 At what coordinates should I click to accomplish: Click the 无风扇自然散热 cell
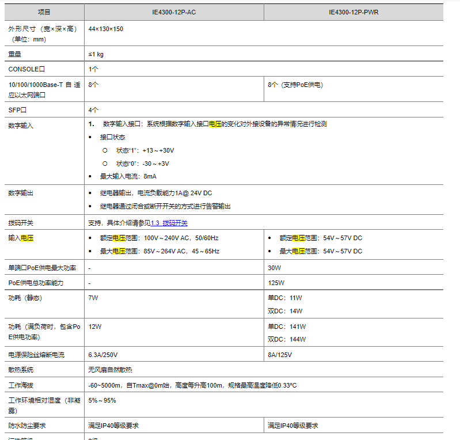point(111,370)
